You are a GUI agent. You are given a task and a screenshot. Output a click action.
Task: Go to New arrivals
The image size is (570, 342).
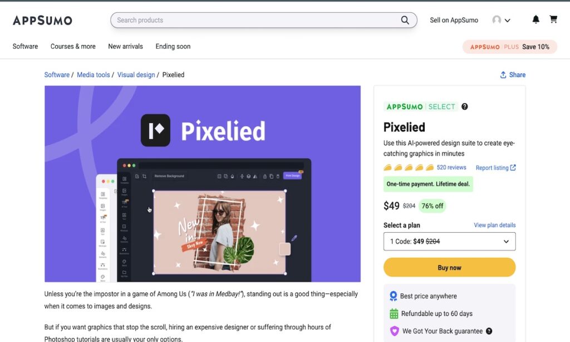pos(125,47)
